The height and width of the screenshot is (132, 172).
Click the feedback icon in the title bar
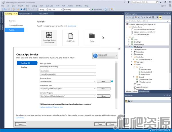(129, 2)
